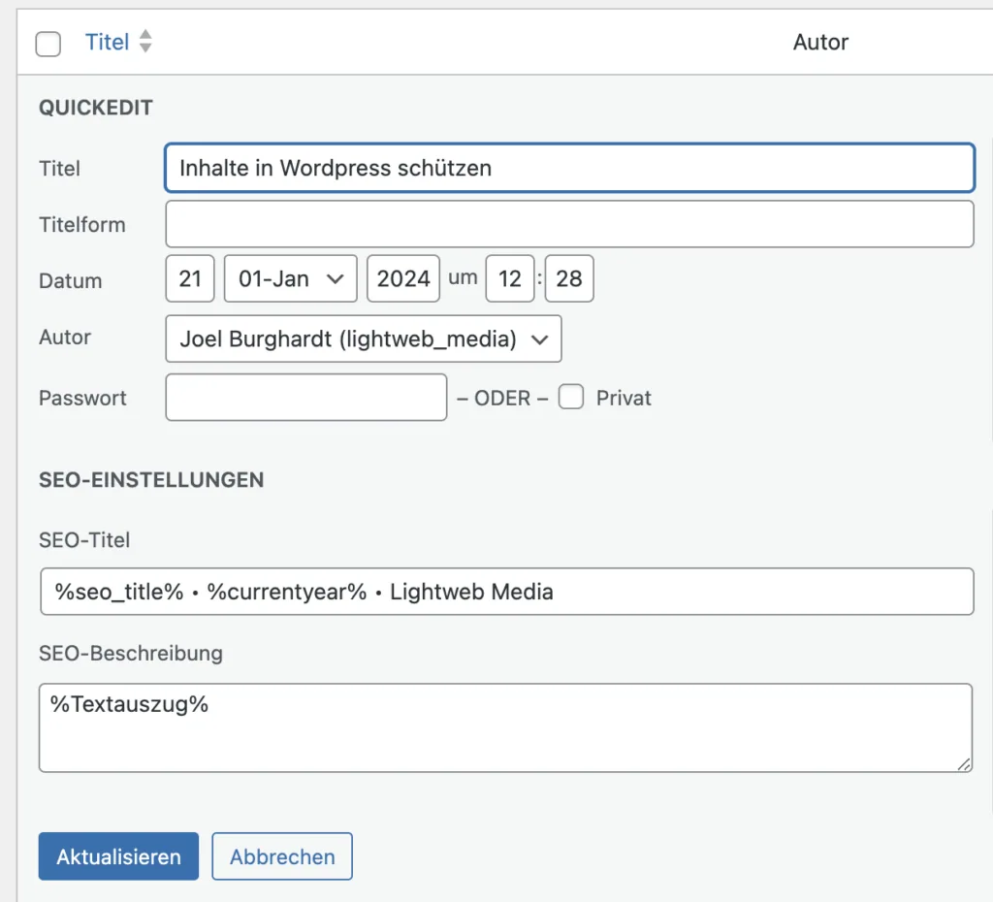Click the Privat label text

tap(624, 398)
